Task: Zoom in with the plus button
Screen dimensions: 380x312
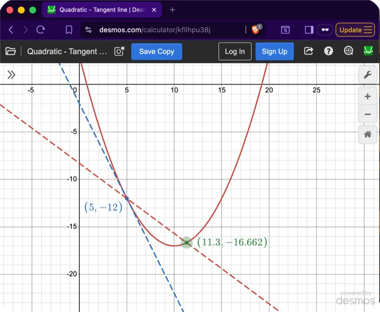Action: tap(367, 96)
